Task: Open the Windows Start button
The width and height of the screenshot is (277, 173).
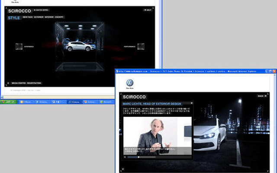Action: pyautogui.click(x=9, y=102)
